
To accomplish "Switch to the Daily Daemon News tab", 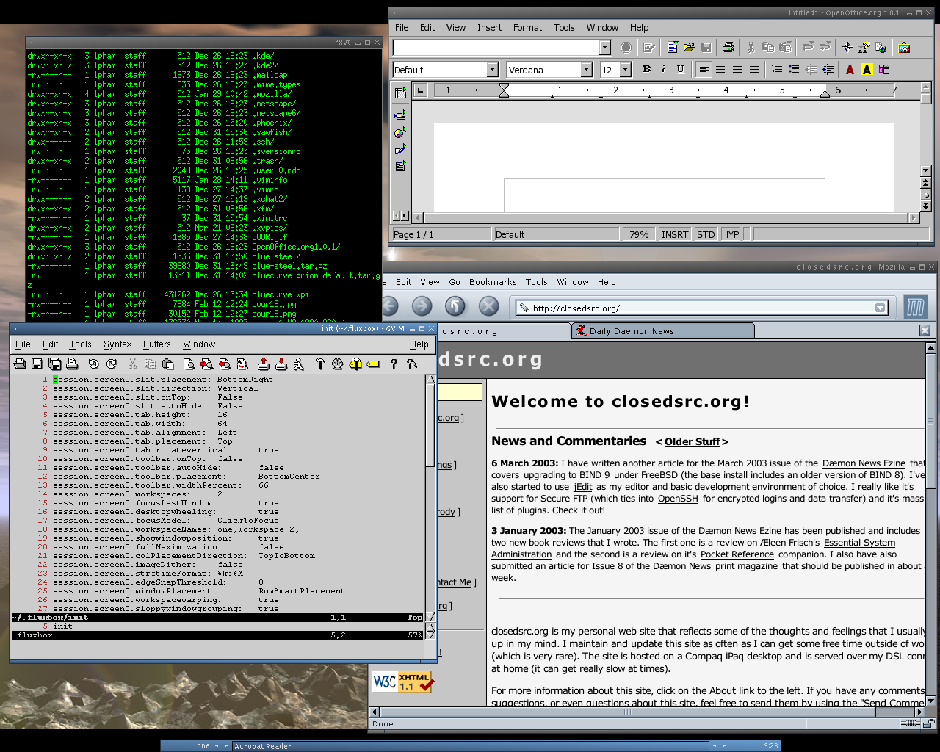I will click(662, 331).
